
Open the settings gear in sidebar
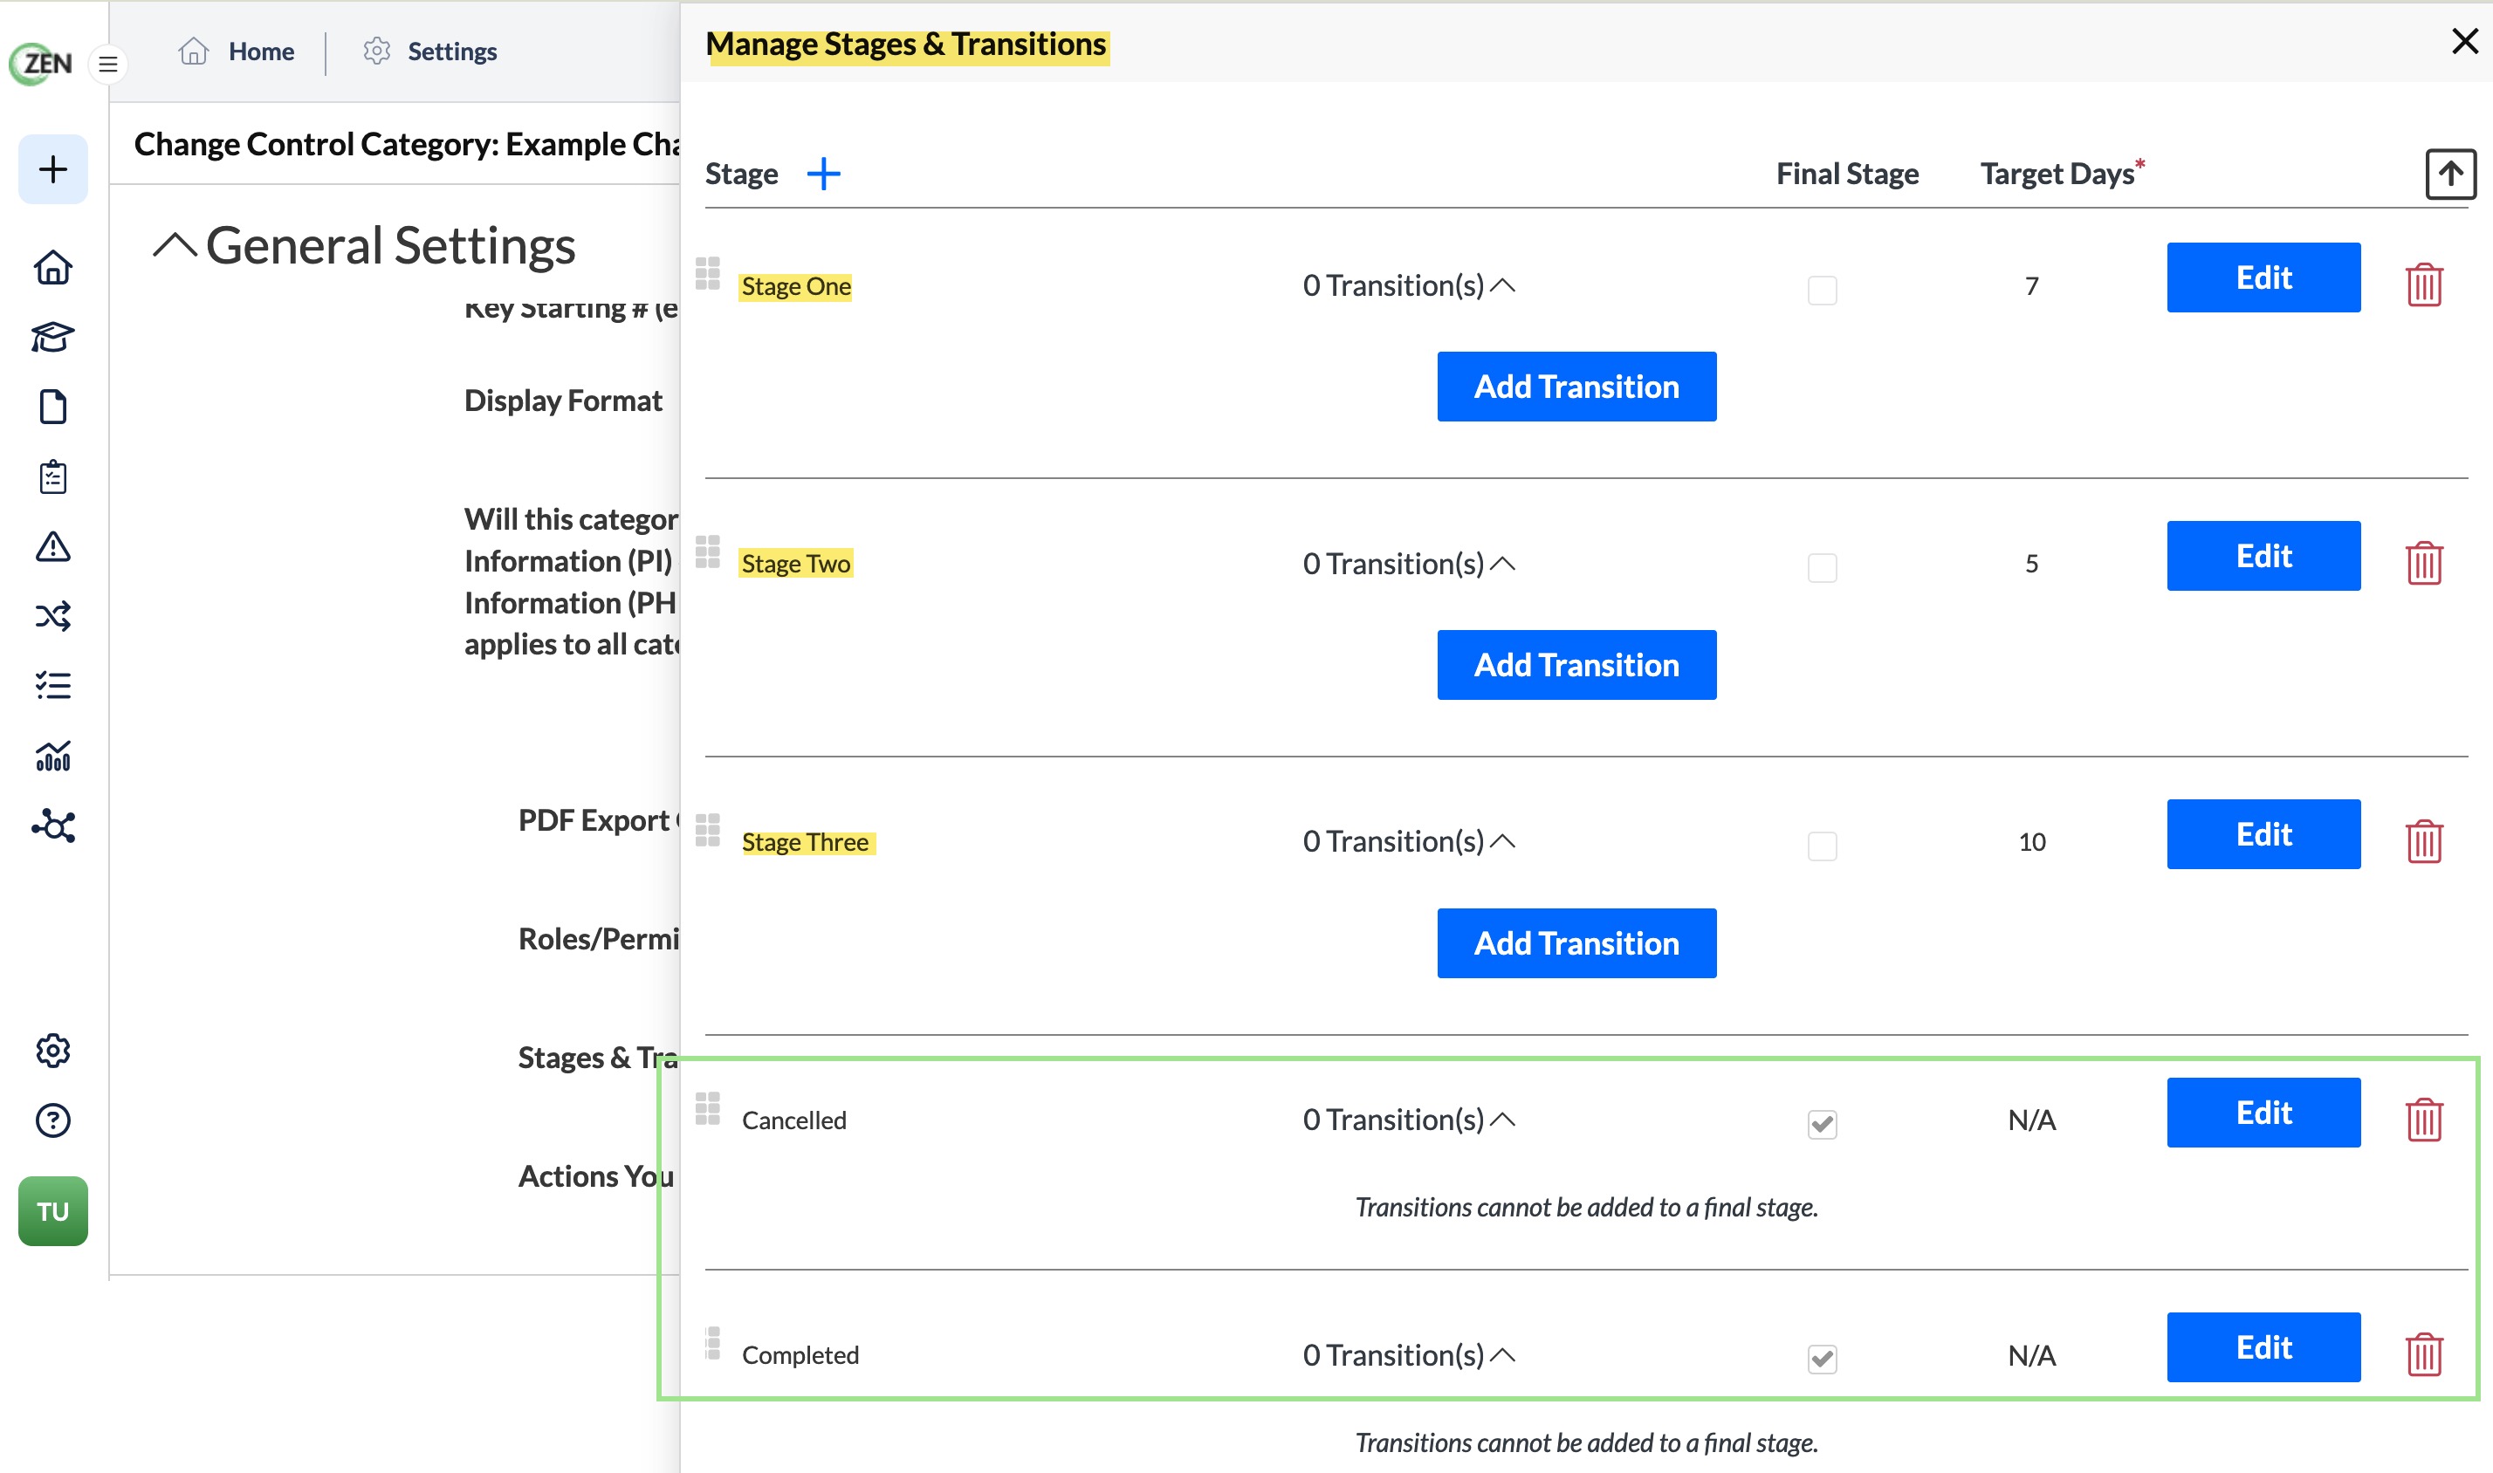click(x=52, y=1050)
